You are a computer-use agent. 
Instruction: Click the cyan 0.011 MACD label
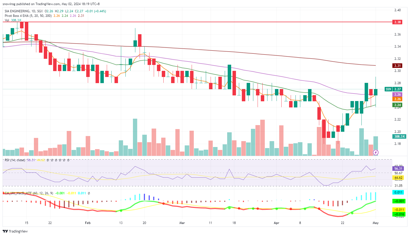coord(398,192)
